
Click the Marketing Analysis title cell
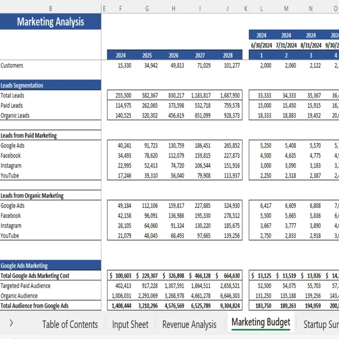pyautogui.click(x=50, y=22)
